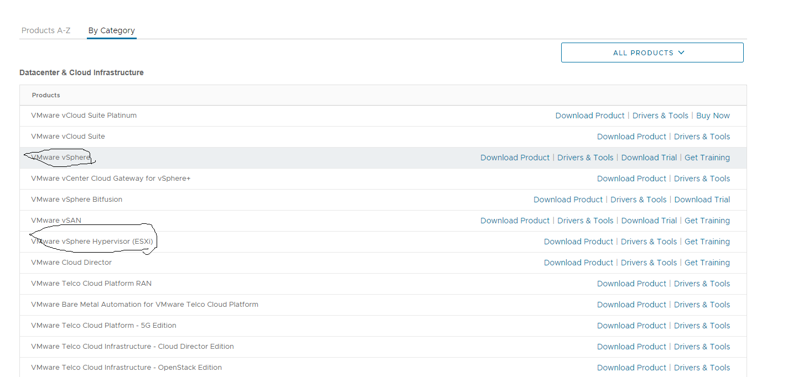This screenshot has width=798, height=377.
Task: Select VMware vCenter Cloud Gateway for vSphere+ name
Action: point(111,179)
